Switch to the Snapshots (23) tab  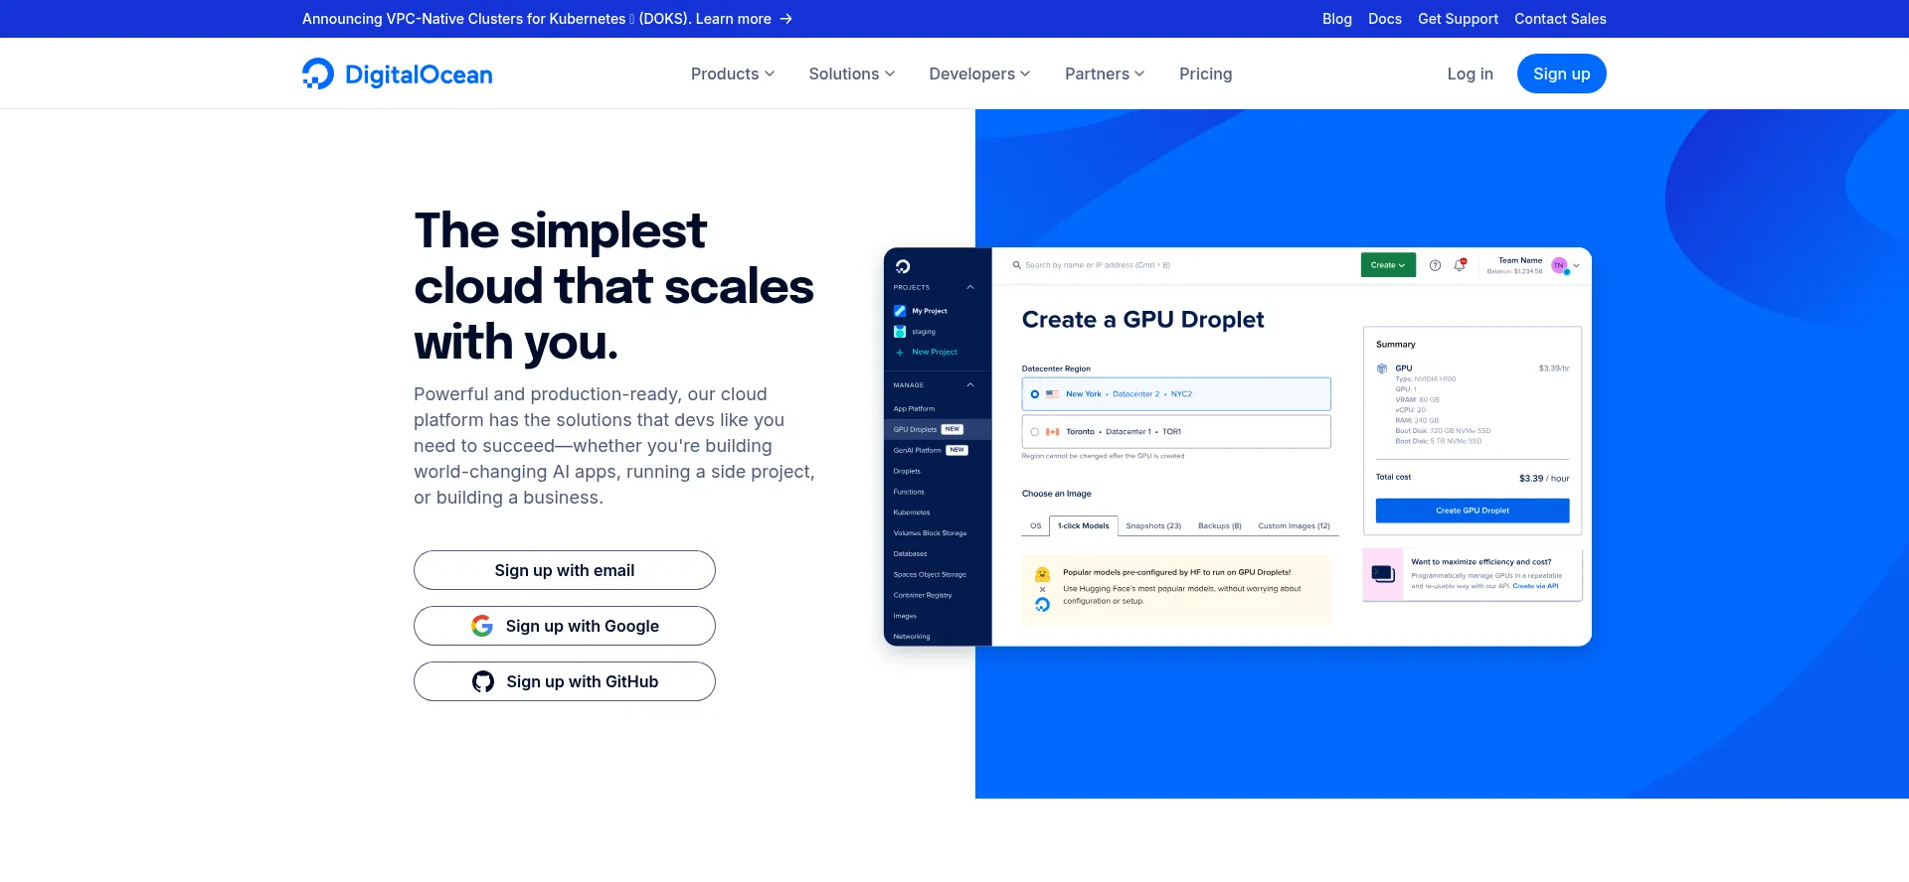[x=1153, y=525]
